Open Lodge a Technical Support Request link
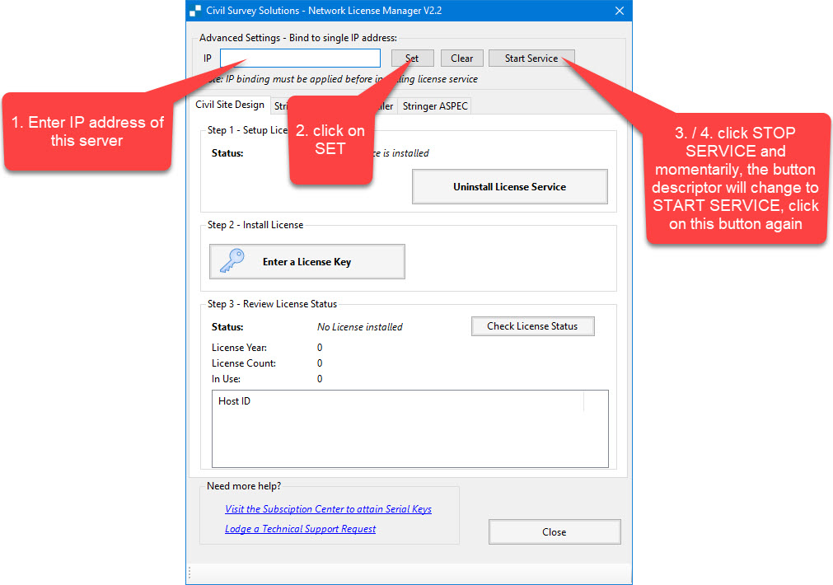Viewport: 833px width, 585px height. (x=300, y=529)
